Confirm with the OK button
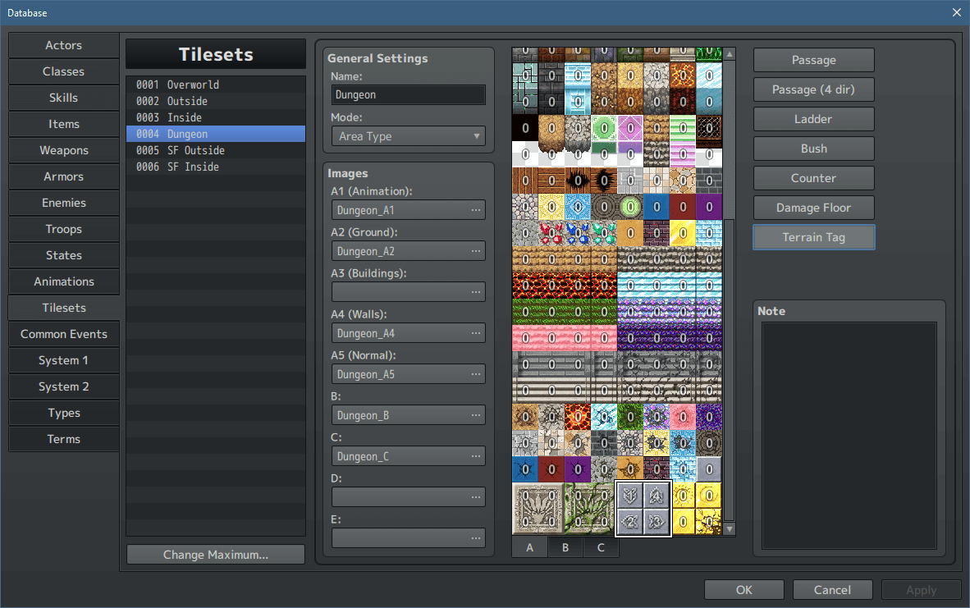This screenshot has width=970, height=608. pos(744,590)
